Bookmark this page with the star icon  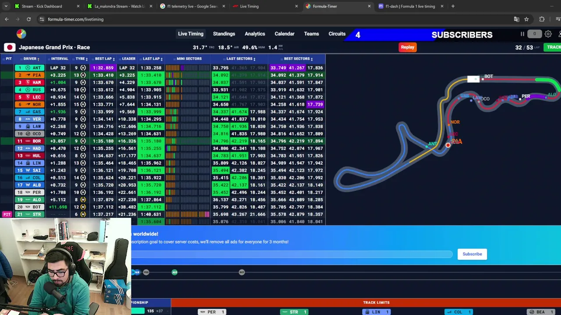click(526, 19)
